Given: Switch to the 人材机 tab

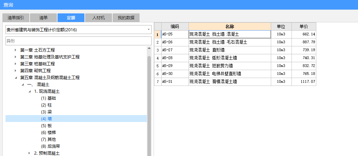Looking at the screenshot, I should [x=99, y=18].
